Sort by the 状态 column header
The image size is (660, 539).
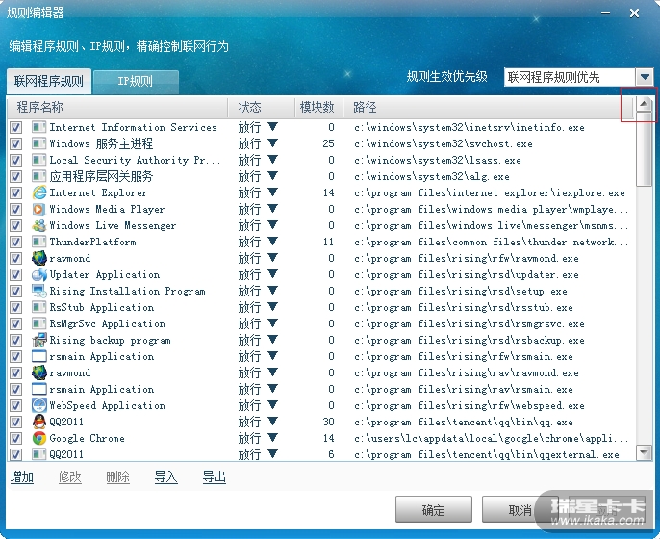click(x=261, y=108)
